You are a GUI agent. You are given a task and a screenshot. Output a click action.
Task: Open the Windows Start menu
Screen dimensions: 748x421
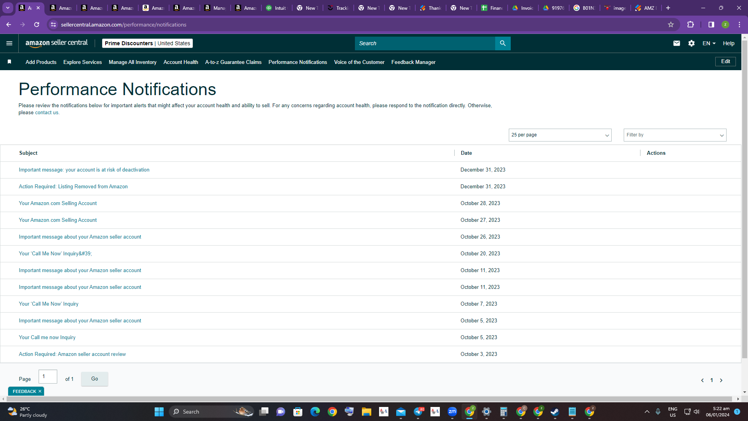(x=159, y=412)
